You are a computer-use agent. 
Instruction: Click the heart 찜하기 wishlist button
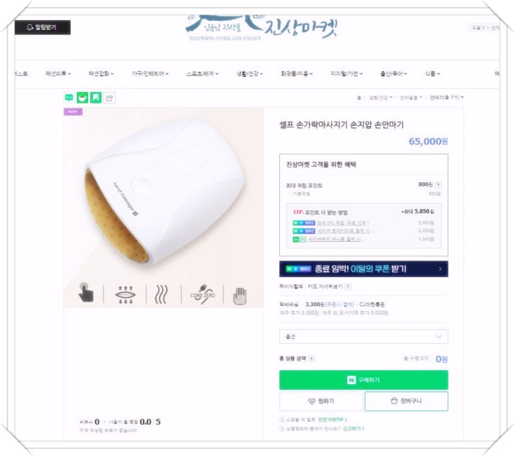321,401
